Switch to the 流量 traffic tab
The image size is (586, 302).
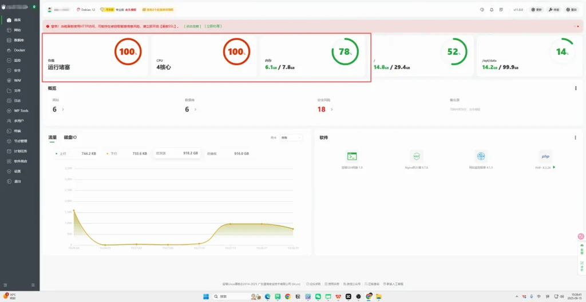tap(52, 137)
